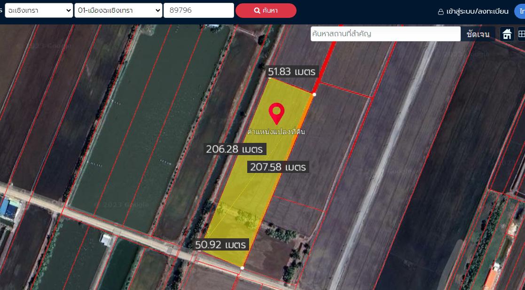525x290 pixels.
Task: Click the red location pin marker on parcel
Action: 276,114
